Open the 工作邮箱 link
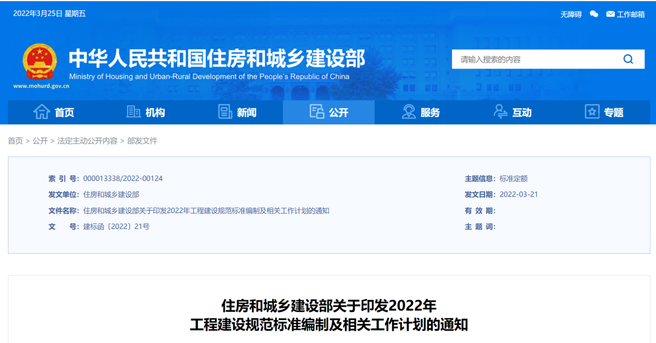Viewport: 656px width, 343px height. 631,15
